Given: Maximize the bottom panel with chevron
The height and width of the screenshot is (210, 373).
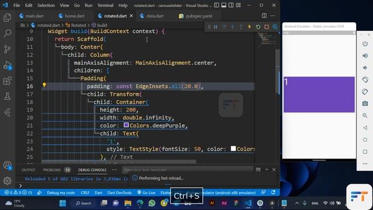Looking at the screenshot, I should coord(267,170).
